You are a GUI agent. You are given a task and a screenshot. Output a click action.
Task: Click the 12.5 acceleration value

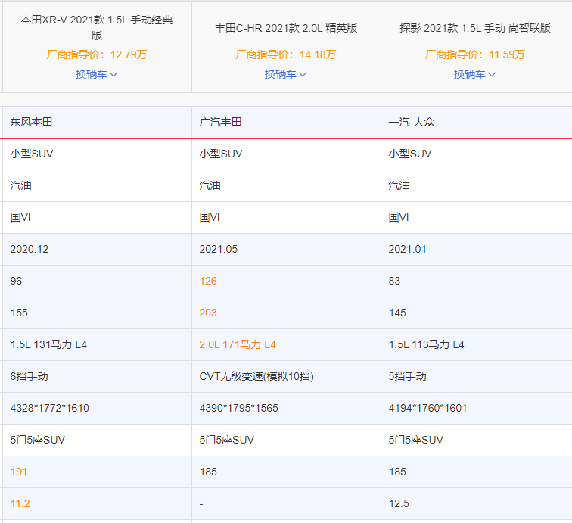pyautogui.click(x=399, y=503)
